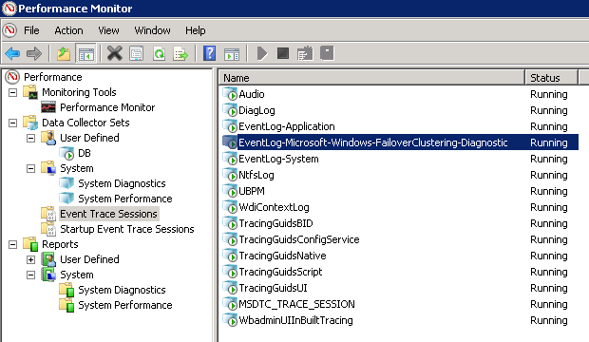Select the NtfsLog session icon
589x342 pixels.
230,175
